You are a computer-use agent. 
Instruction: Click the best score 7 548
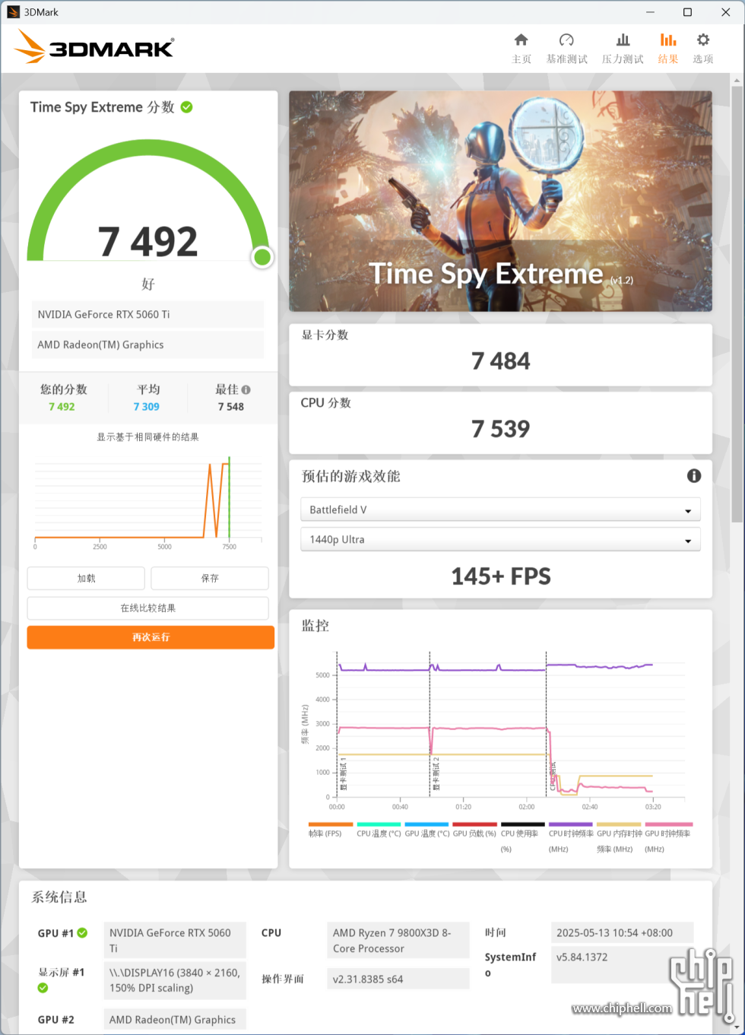click(x=231, y=407)
